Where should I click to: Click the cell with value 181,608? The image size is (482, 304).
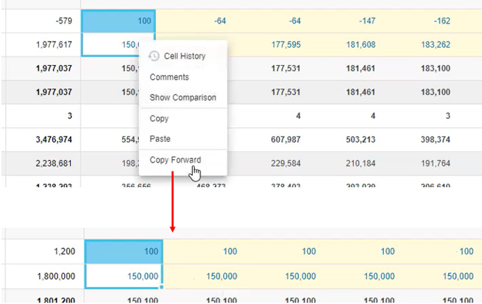361,45
